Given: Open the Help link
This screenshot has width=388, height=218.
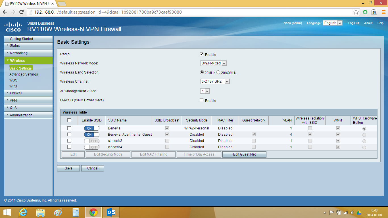Looking at the screenshot, I should [x=380, y=23].
